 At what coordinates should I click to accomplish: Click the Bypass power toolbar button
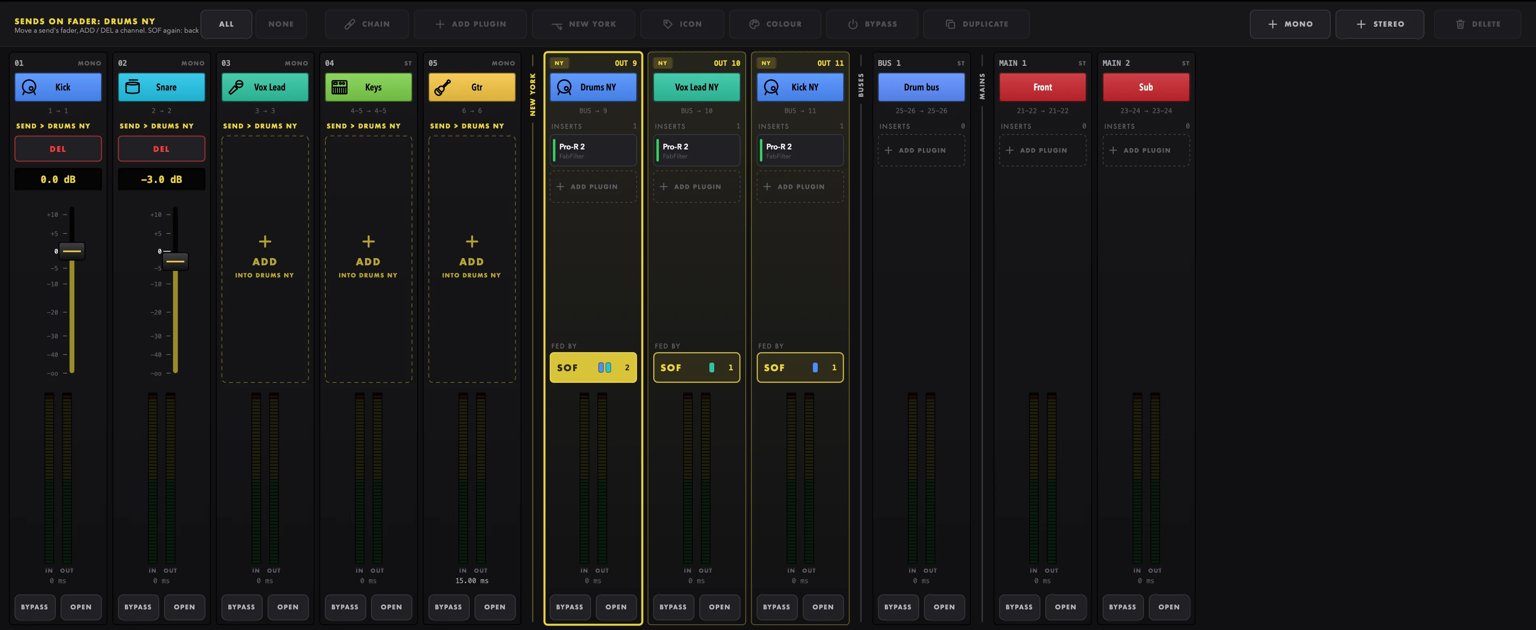(872, 24)
